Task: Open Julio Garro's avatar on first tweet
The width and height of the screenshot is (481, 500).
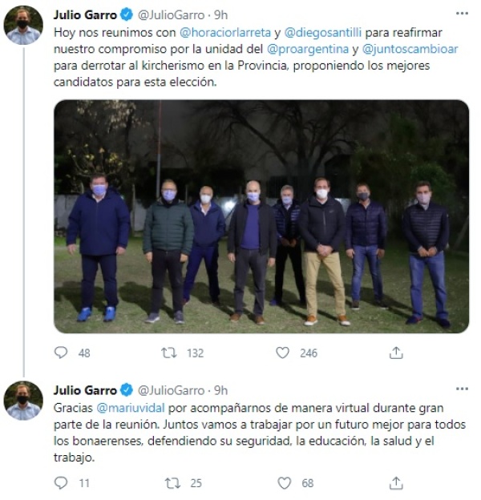Action: pyautogui.click(x=23, y=25)
